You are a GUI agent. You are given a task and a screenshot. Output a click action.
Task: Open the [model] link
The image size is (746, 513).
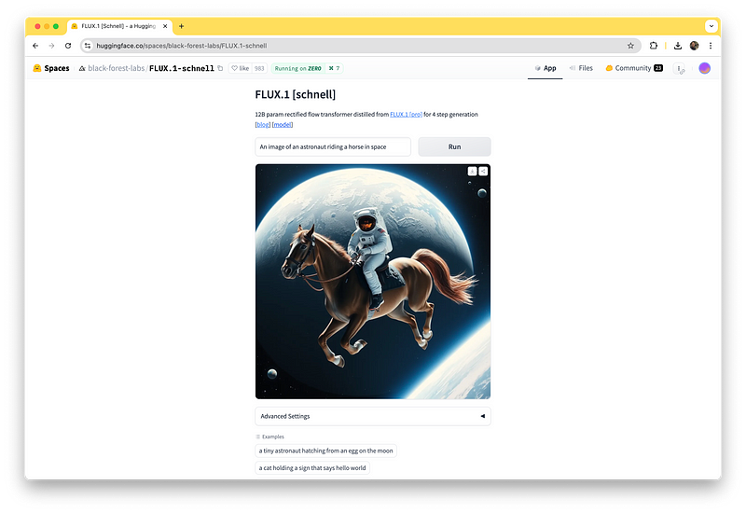tap(283, 125)
